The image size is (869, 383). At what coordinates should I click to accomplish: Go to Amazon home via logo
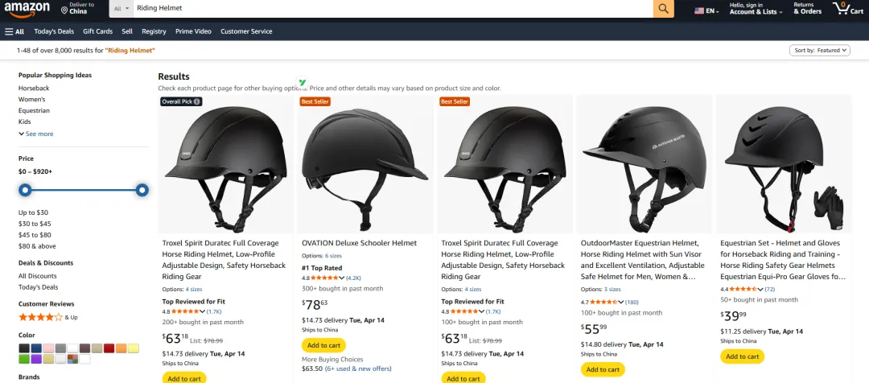tap(27, 9)
